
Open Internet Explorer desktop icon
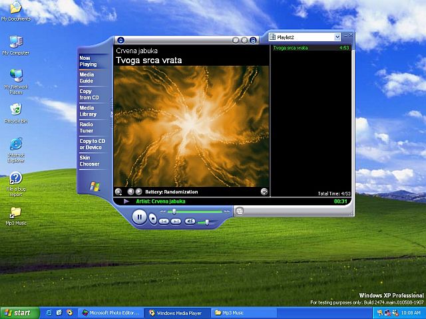pos(16,150)
